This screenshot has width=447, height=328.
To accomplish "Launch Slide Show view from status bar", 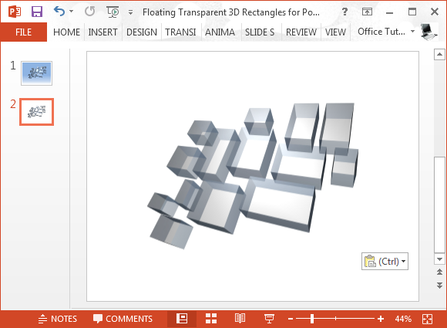I will coord(269,319).
